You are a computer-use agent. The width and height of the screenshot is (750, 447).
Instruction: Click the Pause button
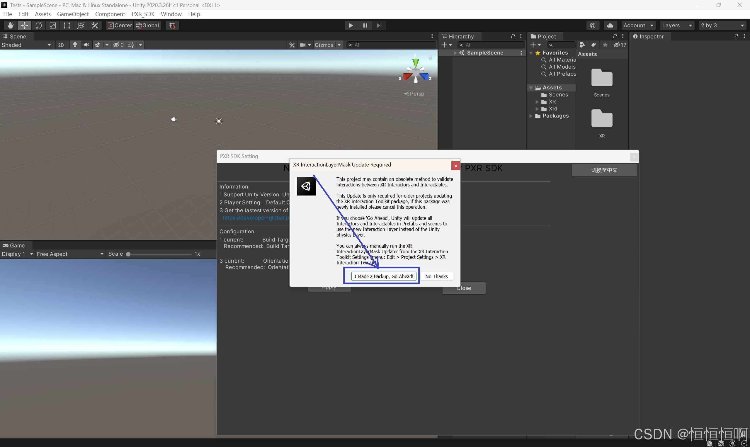tap(365, 25)
